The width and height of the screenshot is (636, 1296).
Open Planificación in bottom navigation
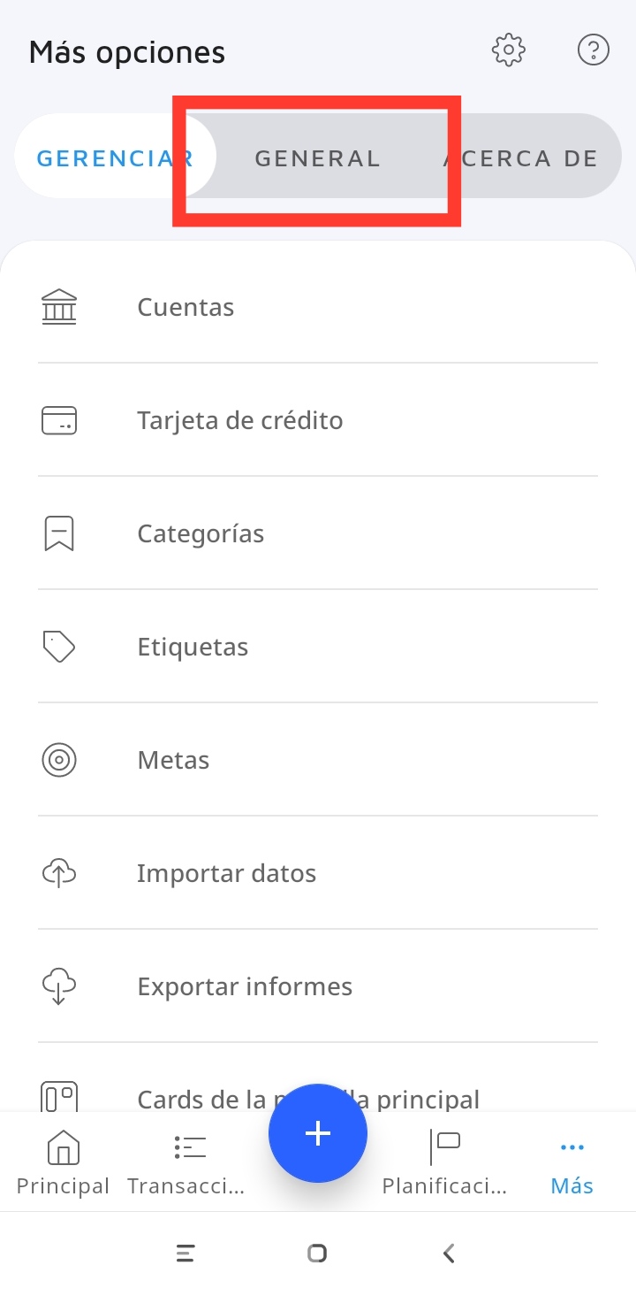point(444,1162)
